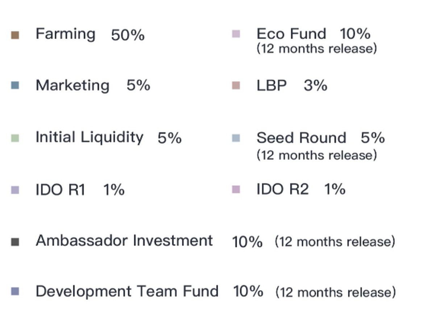Click the Initial Liquidity label text
Screen dimensions: 435x330
click(89, 137)
